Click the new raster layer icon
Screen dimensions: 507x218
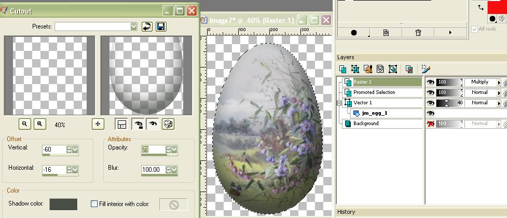click(342, 69)
